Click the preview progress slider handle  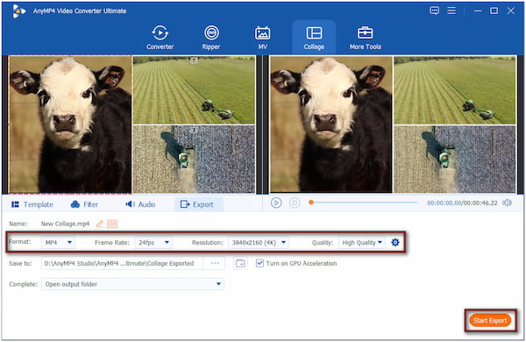pyautogui.click(x=311, y=203)
